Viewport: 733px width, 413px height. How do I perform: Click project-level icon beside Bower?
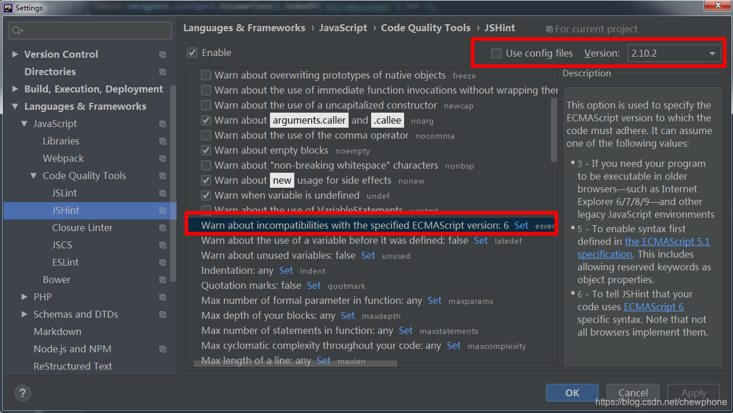pos(162,280)
